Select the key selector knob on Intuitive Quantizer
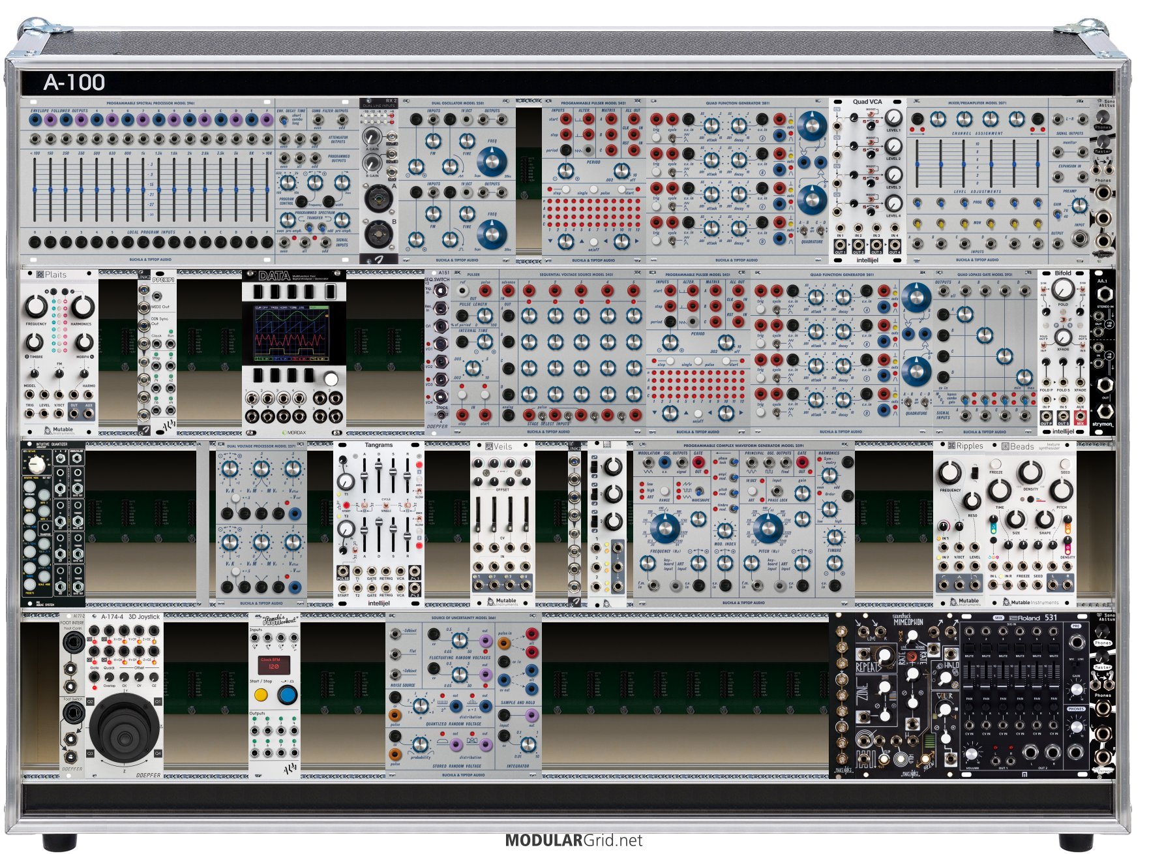1149x854 pixels. coord(38,464)
